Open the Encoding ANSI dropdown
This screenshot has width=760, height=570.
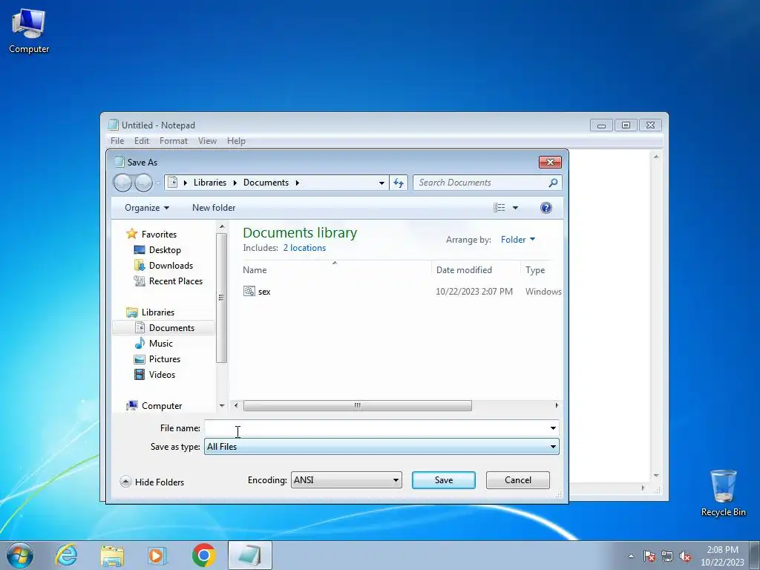pos(346,480)
